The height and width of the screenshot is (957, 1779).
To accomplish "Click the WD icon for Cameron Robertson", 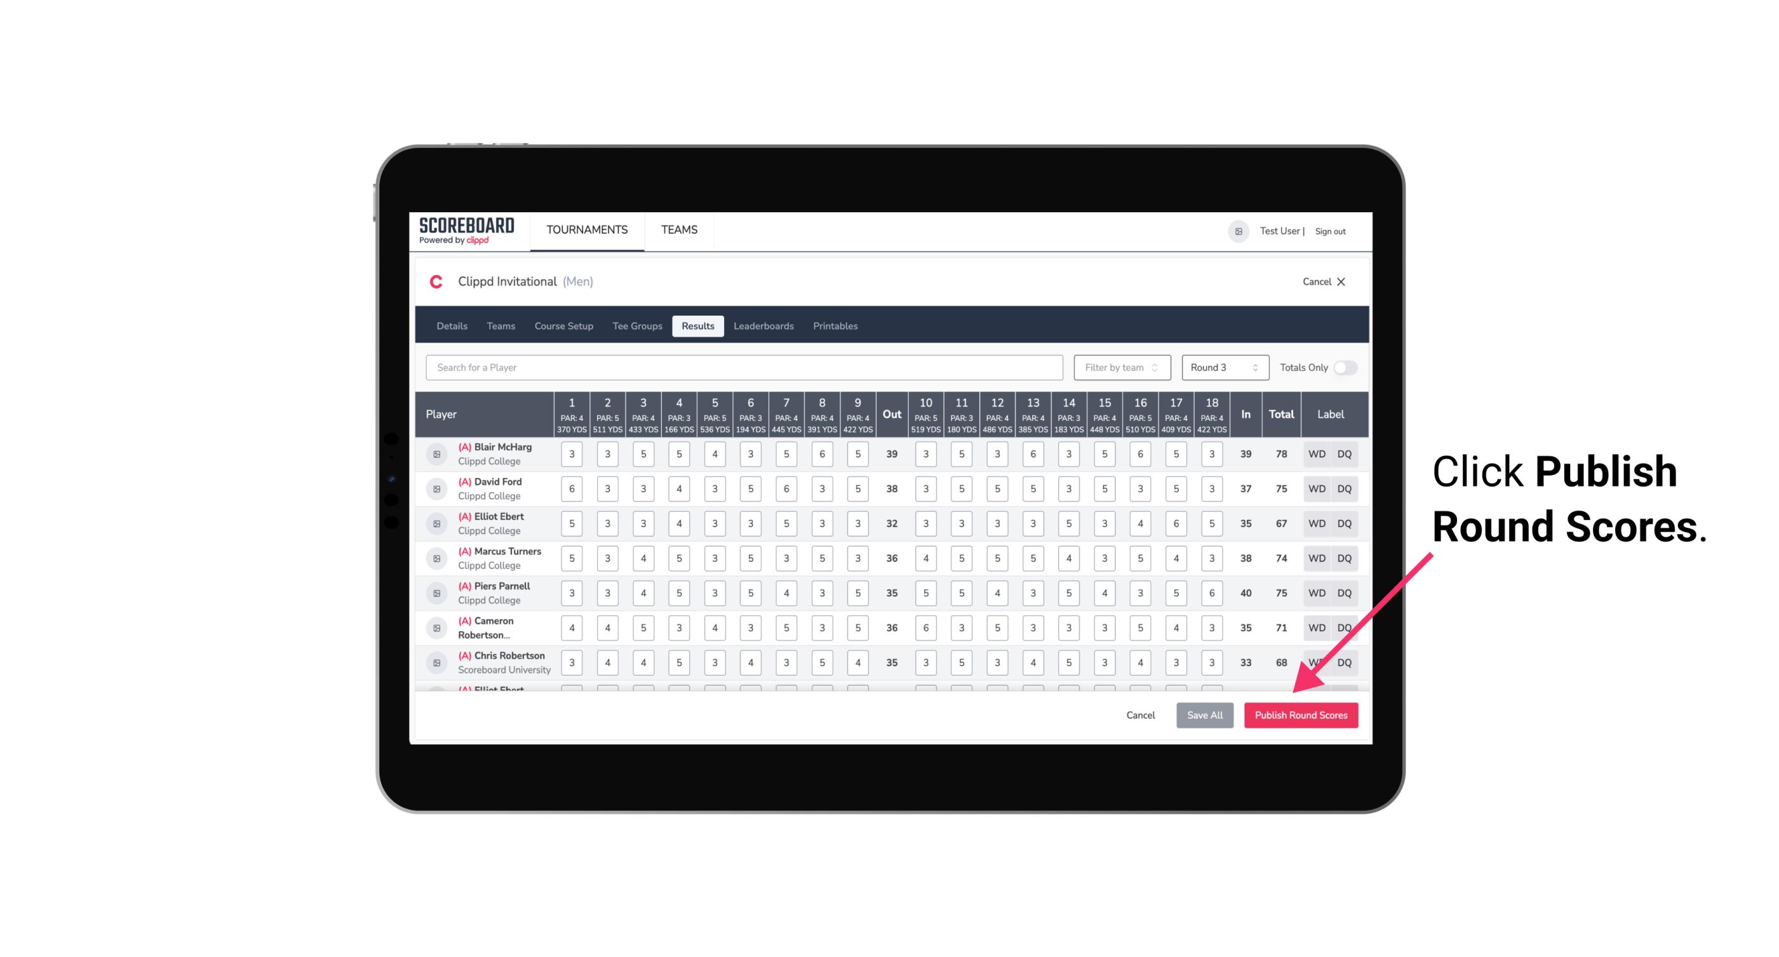I will pyautogui.click(x=1316, y=626).
